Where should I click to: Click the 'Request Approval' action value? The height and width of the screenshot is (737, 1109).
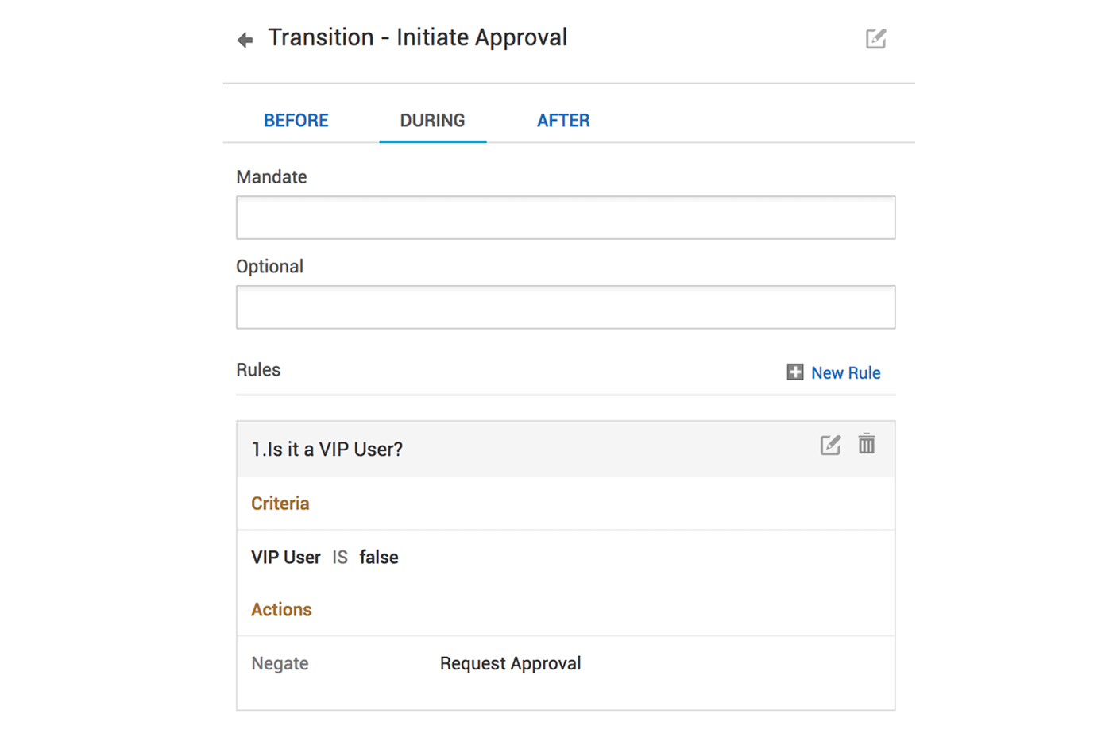click(510, 664)
